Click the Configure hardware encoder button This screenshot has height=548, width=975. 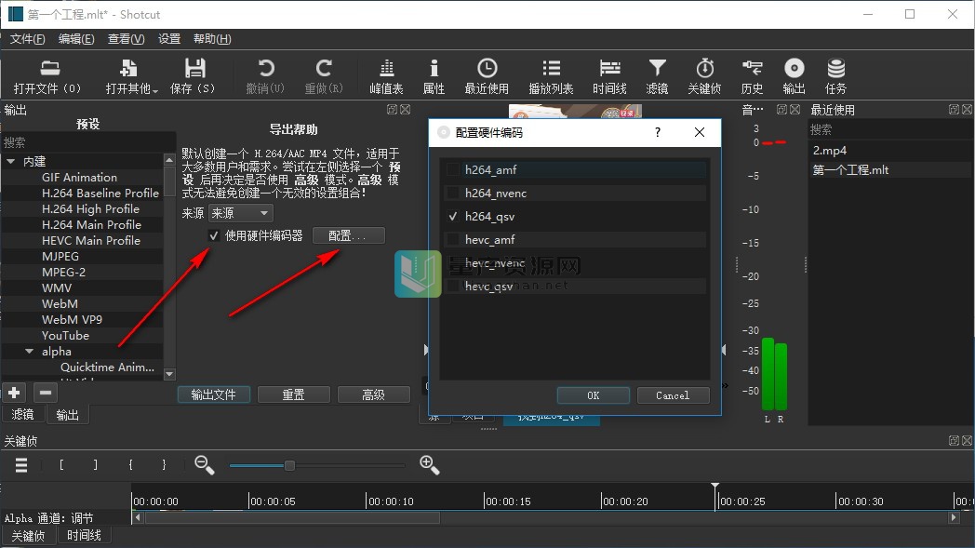coord(348,235)
